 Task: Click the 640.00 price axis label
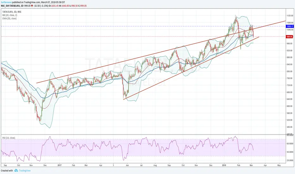coord(290,99)
